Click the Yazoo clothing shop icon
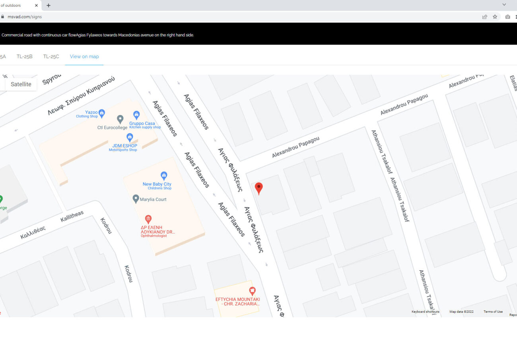Viewport: 517px width, 345px height. click(x=101, y=113)
